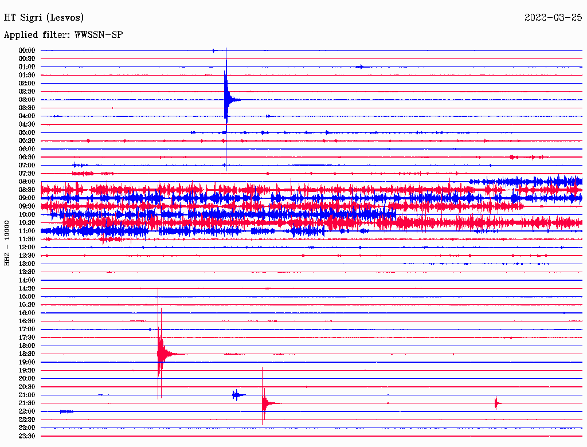The height and width of the screenshot is (447, 587).
Task: Click the 10:00 time label
Action: coord(27,214)
